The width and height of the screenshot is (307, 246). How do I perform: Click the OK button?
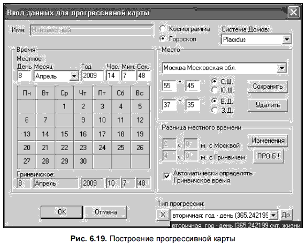62,212
